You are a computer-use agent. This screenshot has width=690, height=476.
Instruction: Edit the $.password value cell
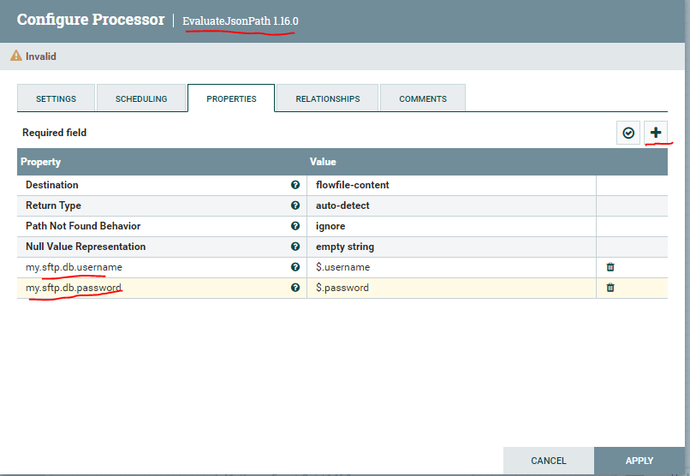(x=451, y=288)
